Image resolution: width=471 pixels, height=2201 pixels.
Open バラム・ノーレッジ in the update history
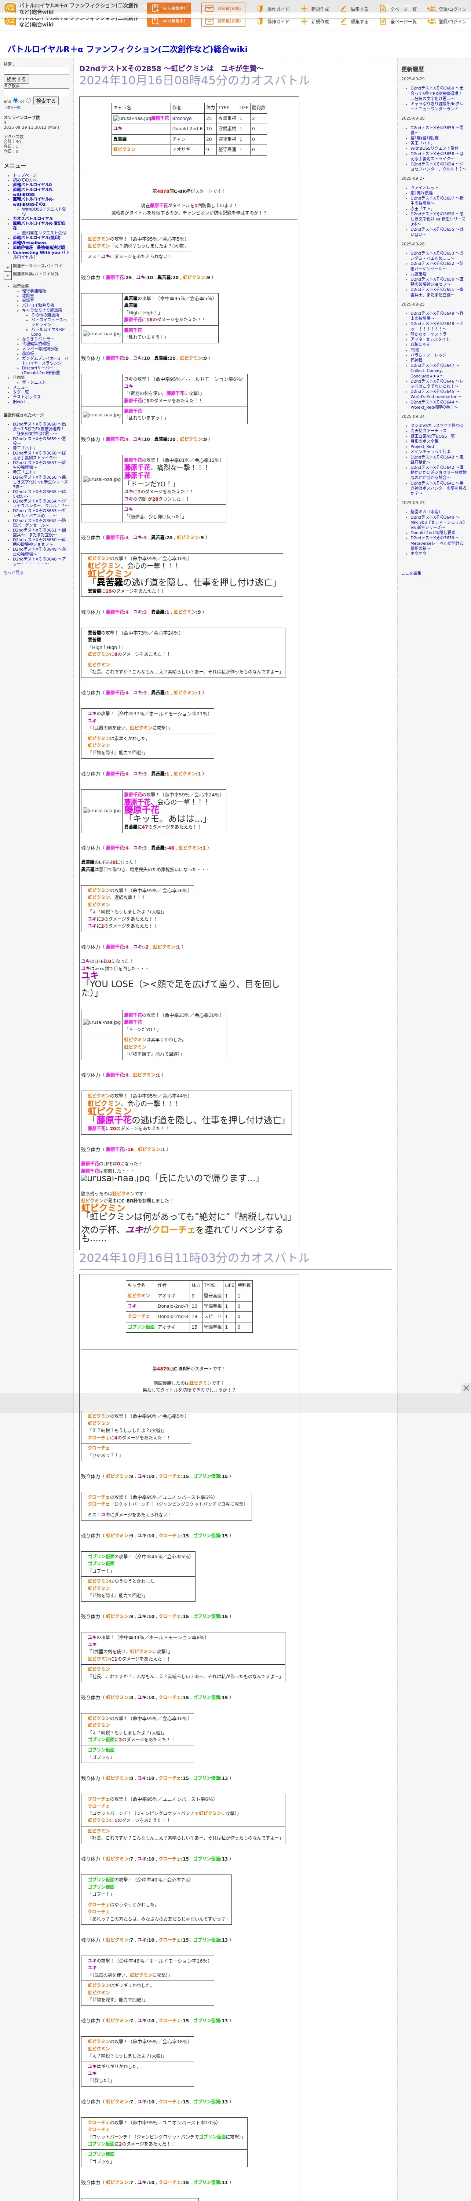click(x=428, y=355)
